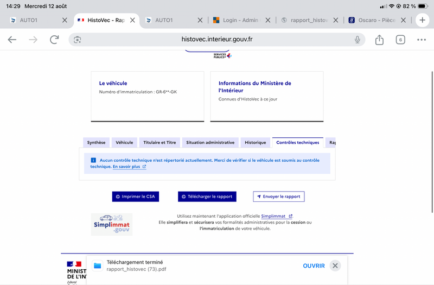
Task: Open the partially visible Rapport tab
Action: [331, 142]
